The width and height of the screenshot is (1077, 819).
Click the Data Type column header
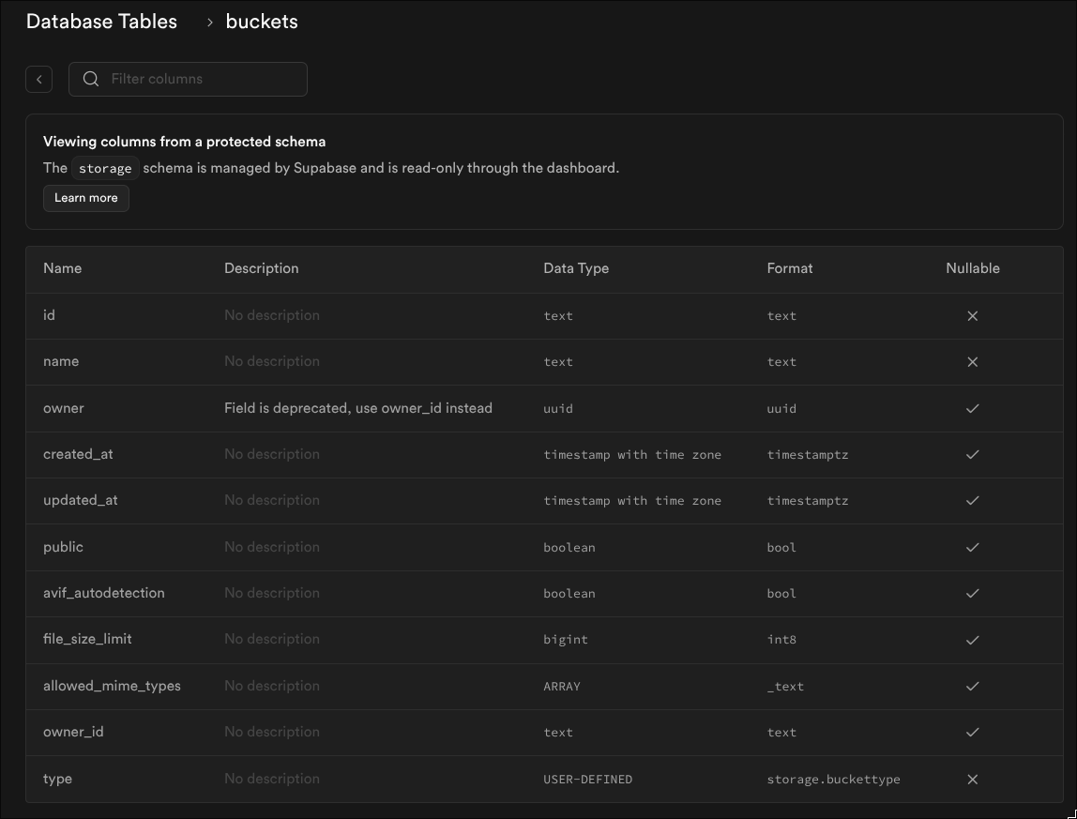(576, 268)
